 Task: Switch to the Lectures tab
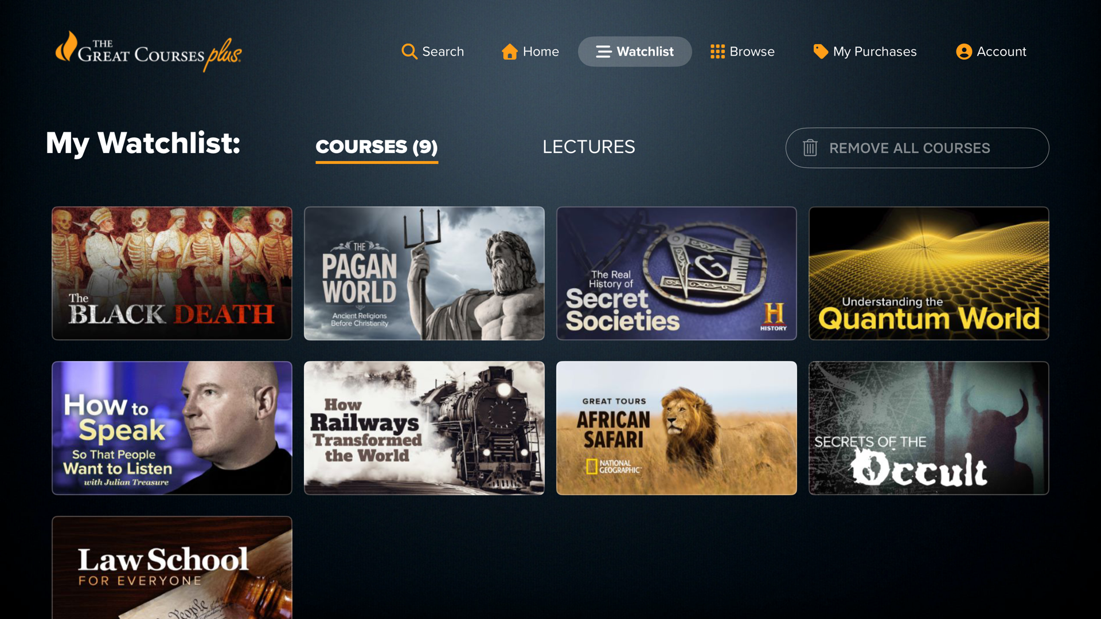click(589, 147)
